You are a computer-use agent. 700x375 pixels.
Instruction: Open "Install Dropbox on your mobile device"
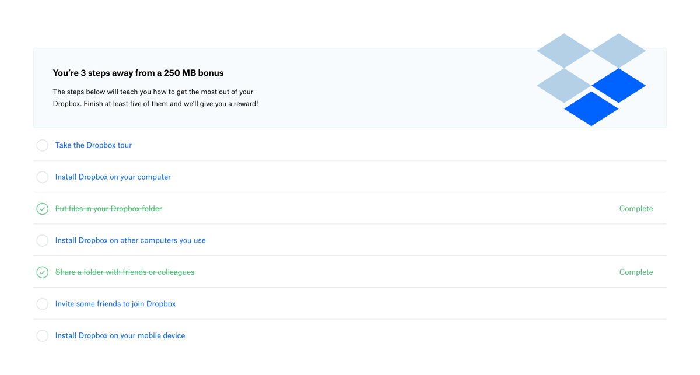(x=120, y=335)
